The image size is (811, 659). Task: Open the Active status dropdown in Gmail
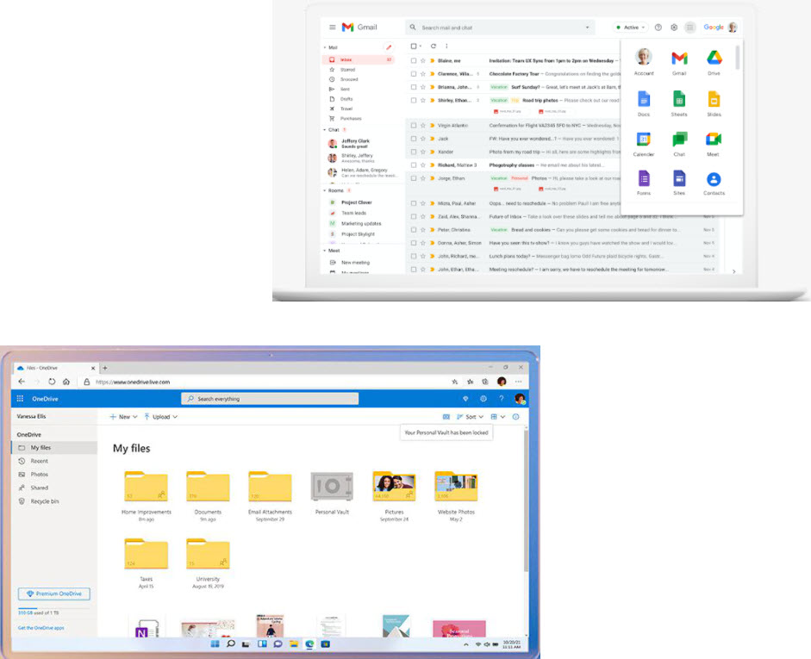pos(631,28)
